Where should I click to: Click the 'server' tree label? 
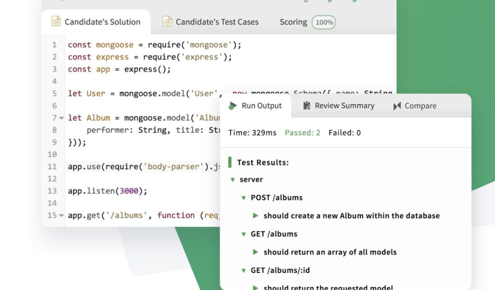point(251,180)
